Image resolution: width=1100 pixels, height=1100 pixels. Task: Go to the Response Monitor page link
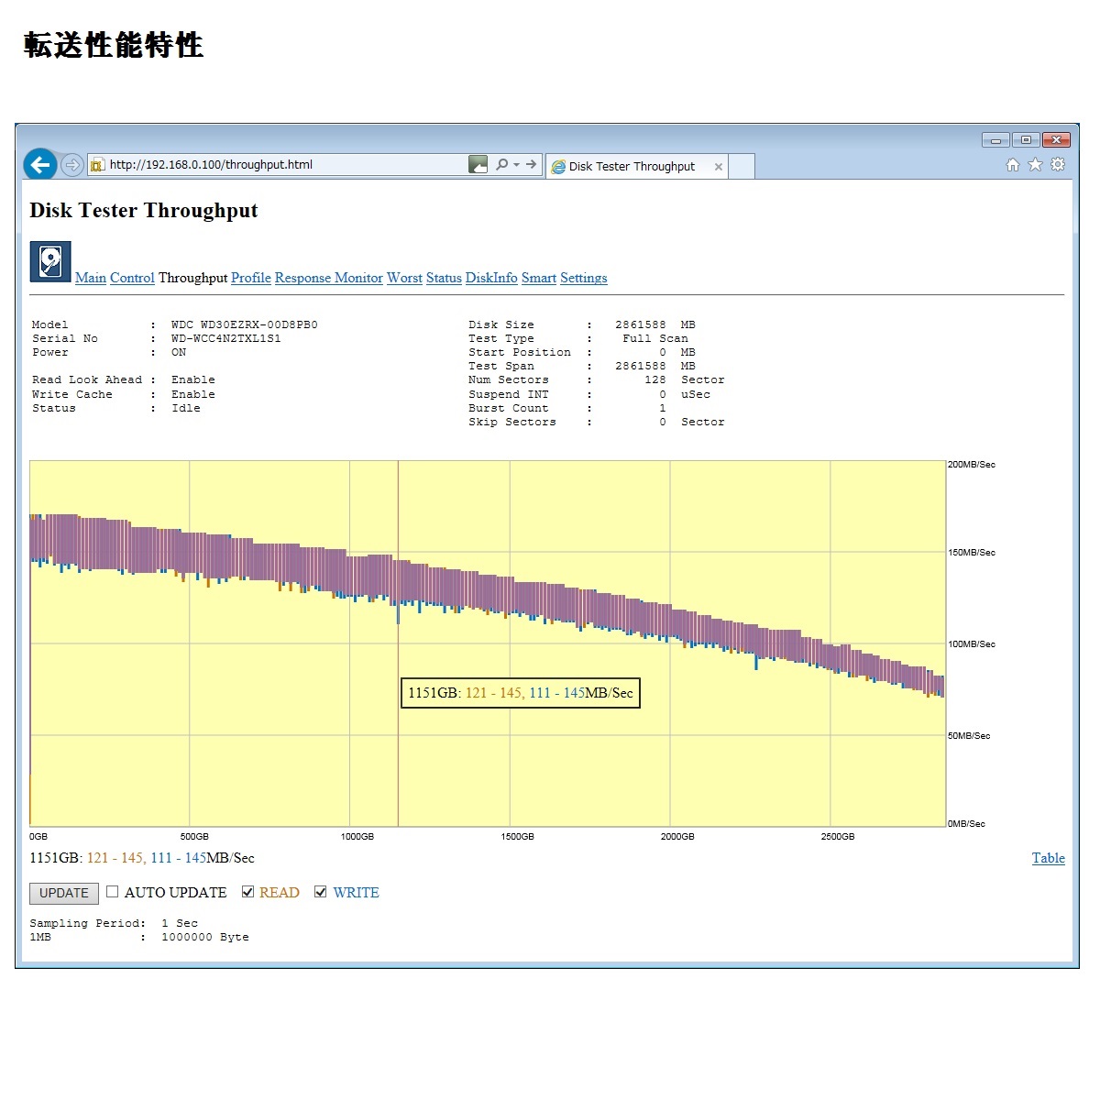pos(328,278)
